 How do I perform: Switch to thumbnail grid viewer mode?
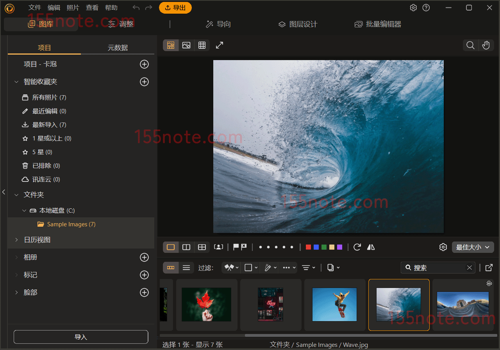point(202,45)
